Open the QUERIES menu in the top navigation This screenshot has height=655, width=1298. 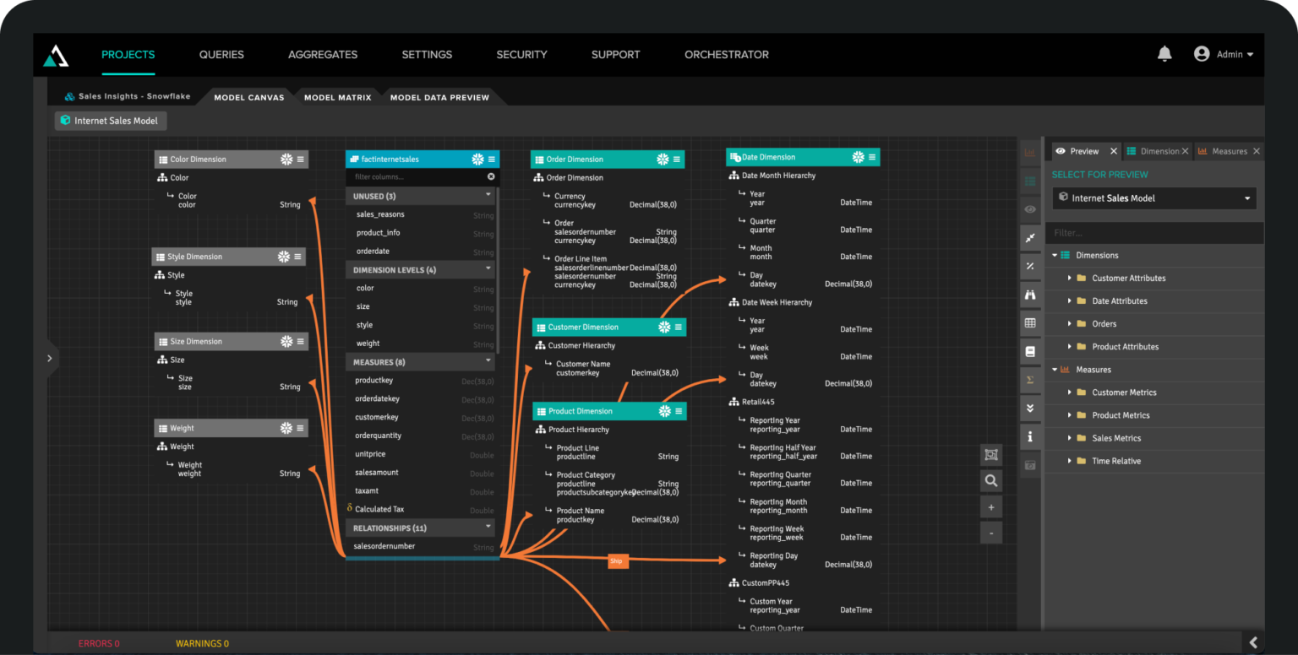(x=221, y=54)
